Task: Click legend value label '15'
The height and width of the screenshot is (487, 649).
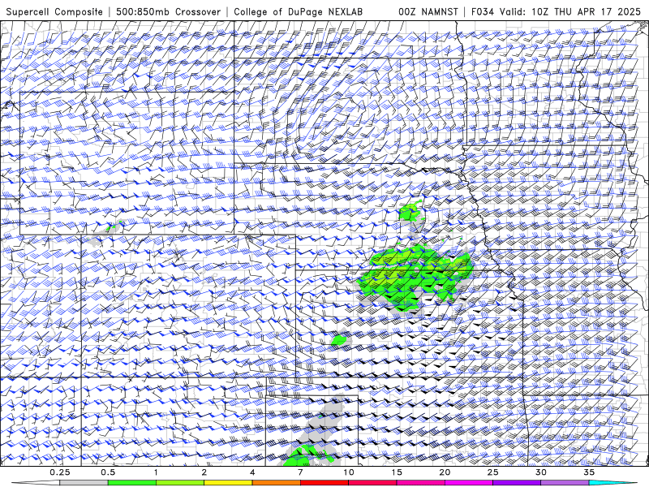Action: [397, 472]
